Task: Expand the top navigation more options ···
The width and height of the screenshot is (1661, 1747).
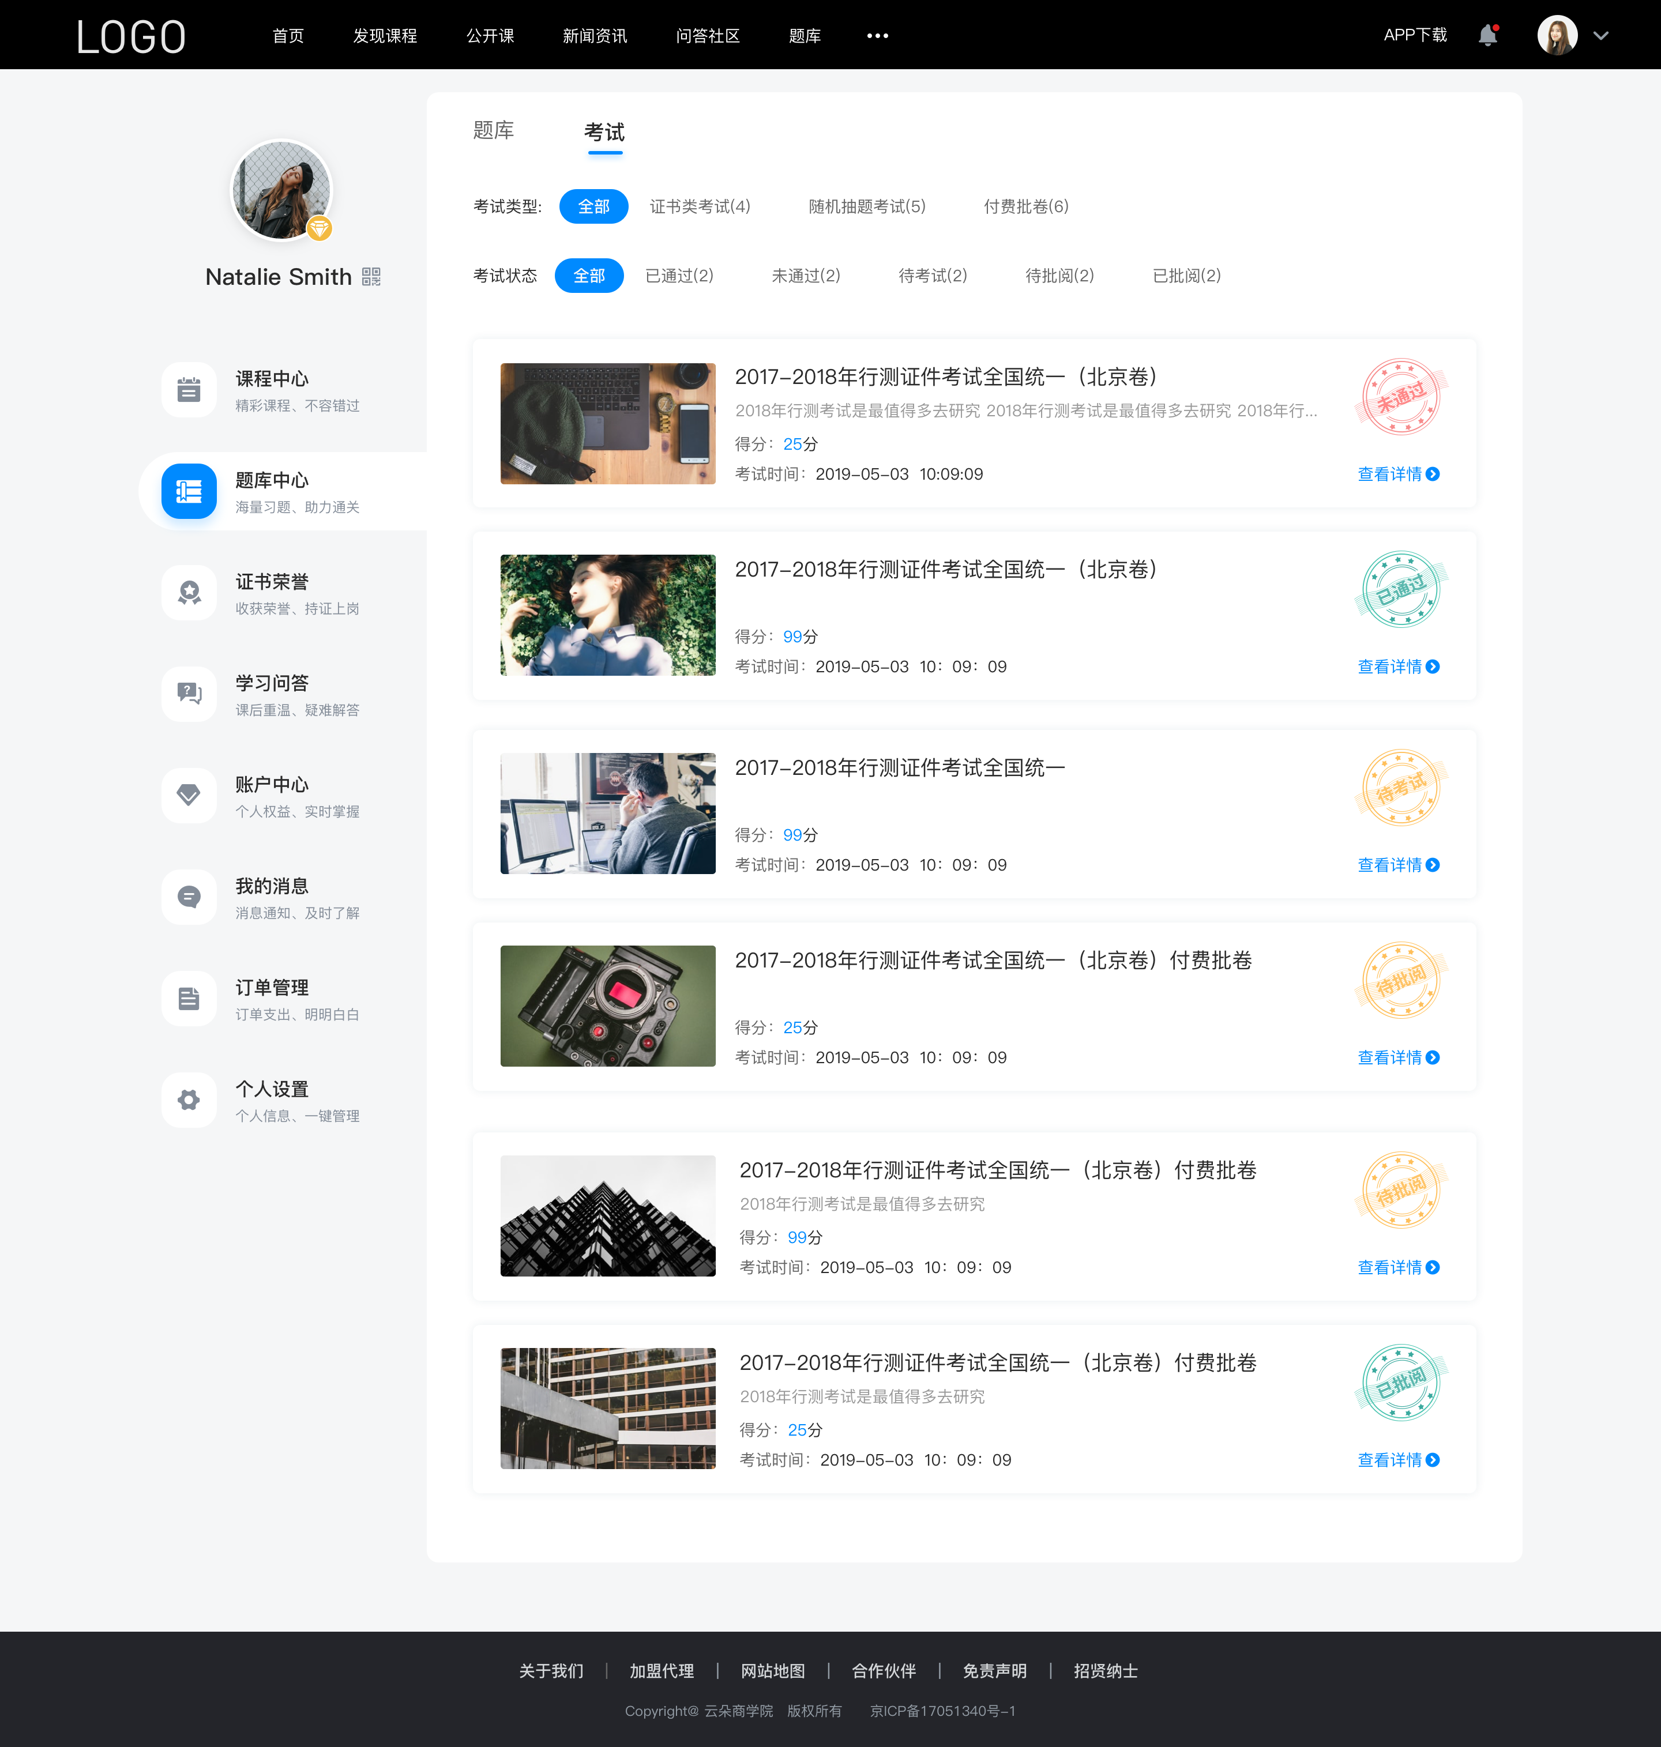Action: 877,35
